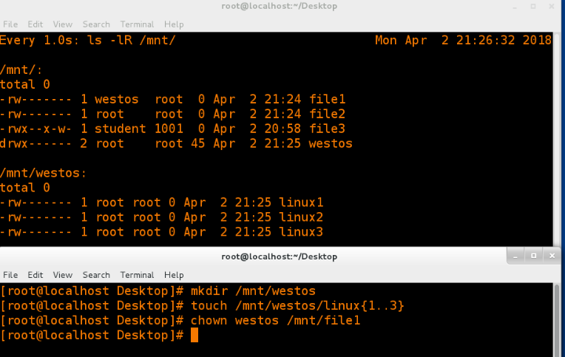Click 'total 0' under /mnt/westos:
The image size is (565, 357).
(25, 188)
